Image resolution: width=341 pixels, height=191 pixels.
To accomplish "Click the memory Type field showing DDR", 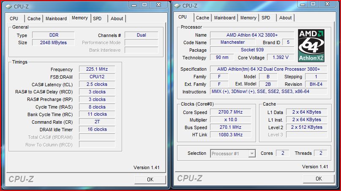I will pyautogui.click(x=54, y=35).
